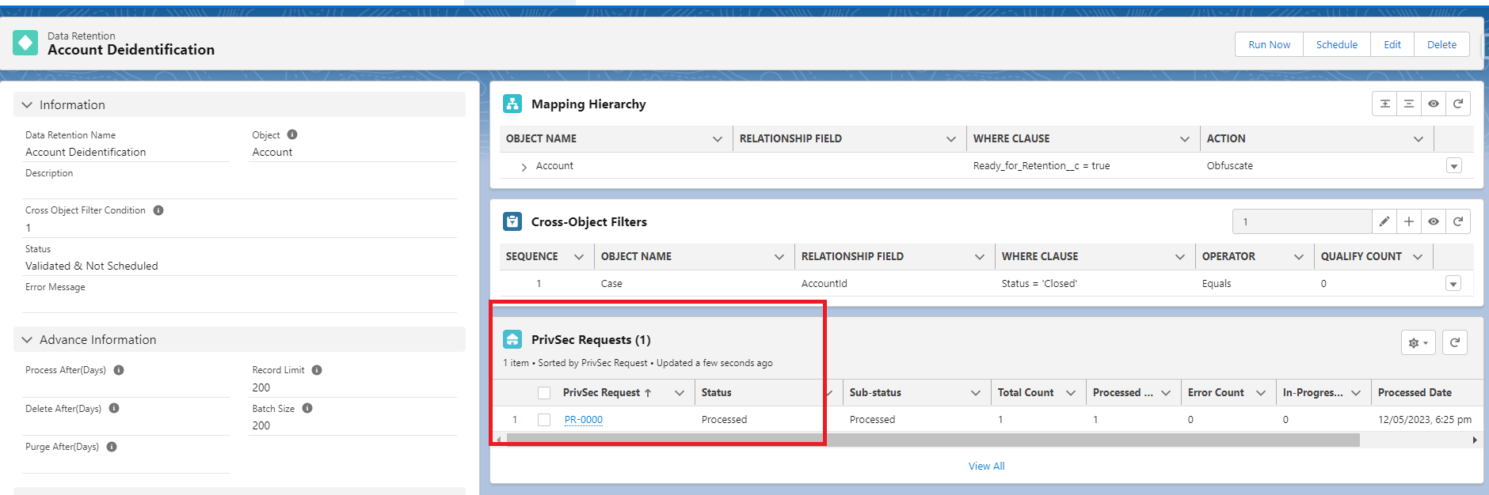The height and width of the screenshot is (495, 1489).
Task: Click the PrivSec Requests panel icon
Action: (x=512, y=339)
